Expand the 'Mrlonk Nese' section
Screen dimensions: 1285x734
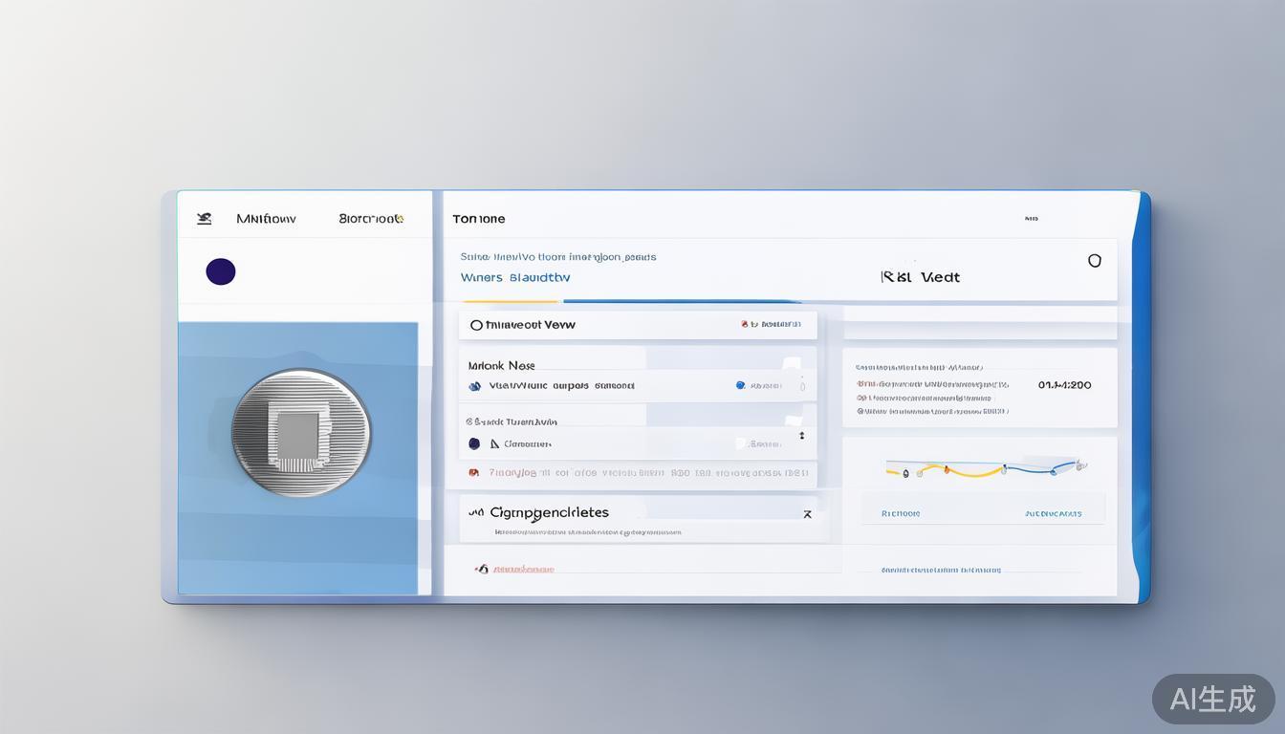791,364
